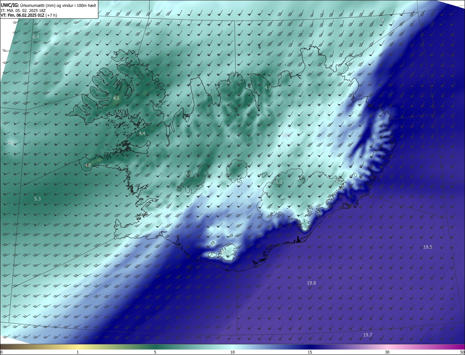Click the '50' tick label on the color scale
The image size is (465, 355).
tap(462, 352)
